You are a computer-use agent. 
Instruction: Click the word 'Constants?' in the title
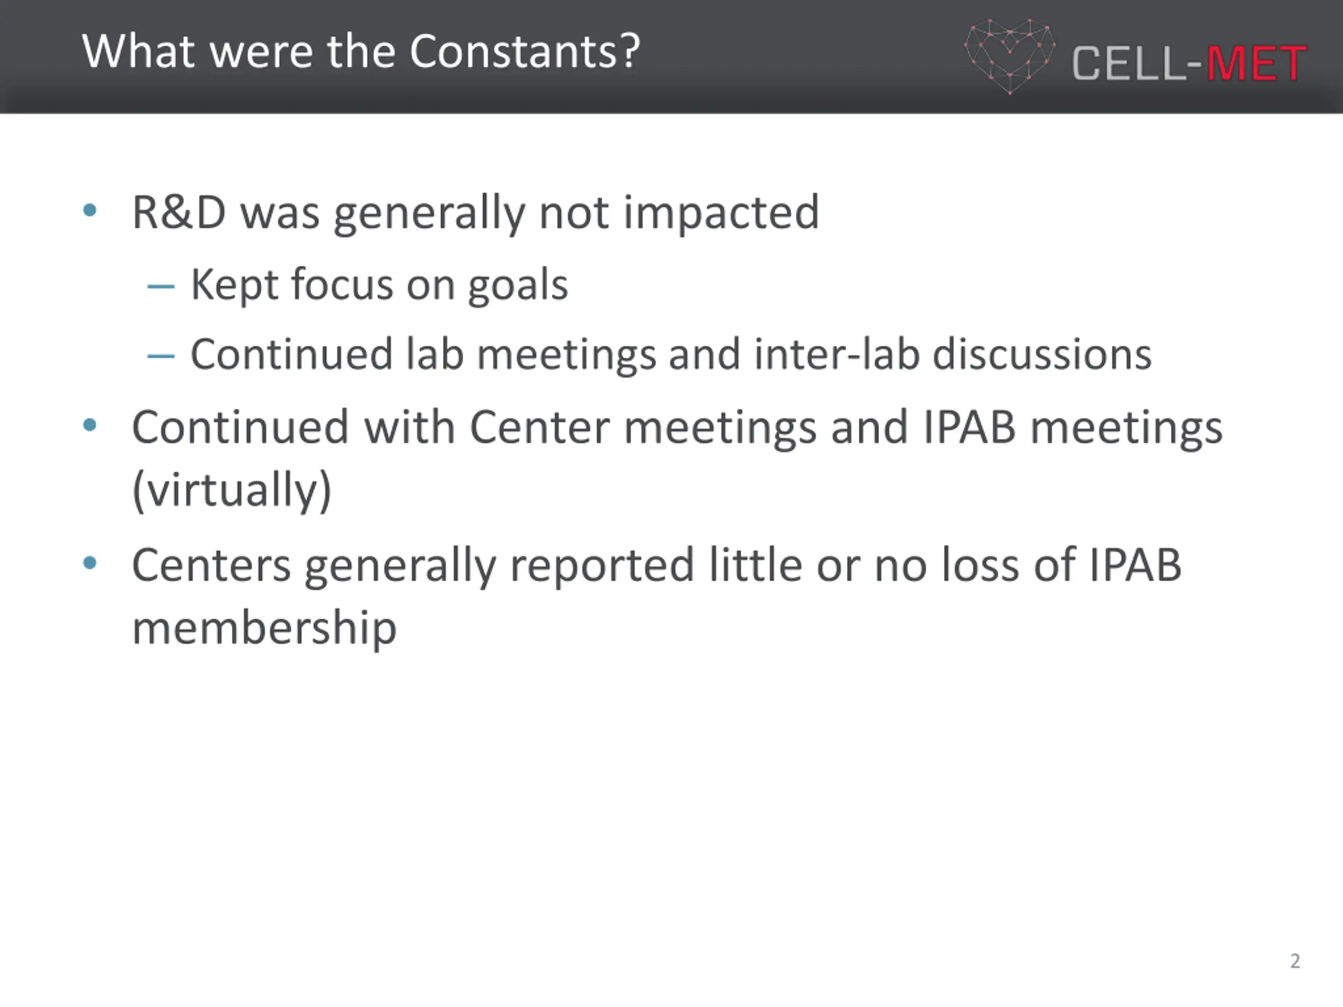525,51
